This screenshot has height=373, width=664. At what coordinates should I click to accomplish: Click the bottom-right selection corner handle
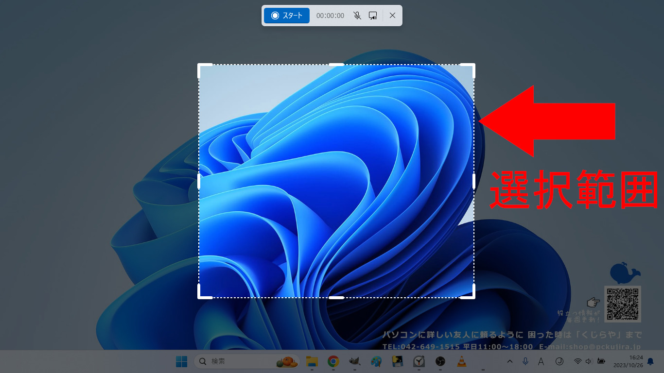coord(473,297)
